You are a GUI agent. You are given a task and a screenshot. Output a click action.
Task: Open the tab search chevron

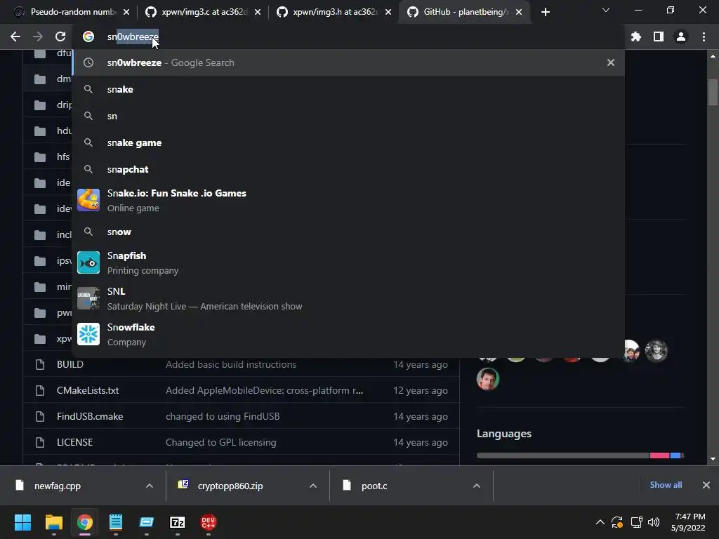click(606, 10)
